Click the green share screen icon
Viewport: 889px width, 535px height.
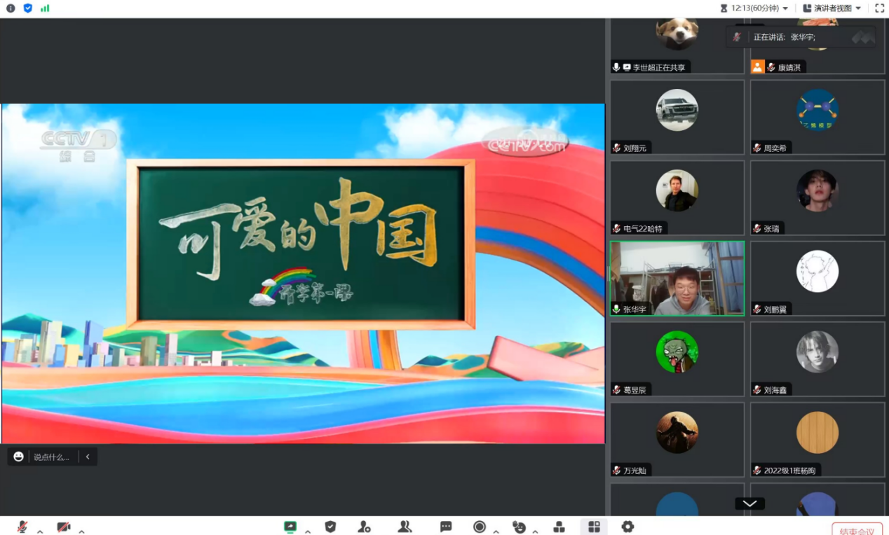[290, 527]
